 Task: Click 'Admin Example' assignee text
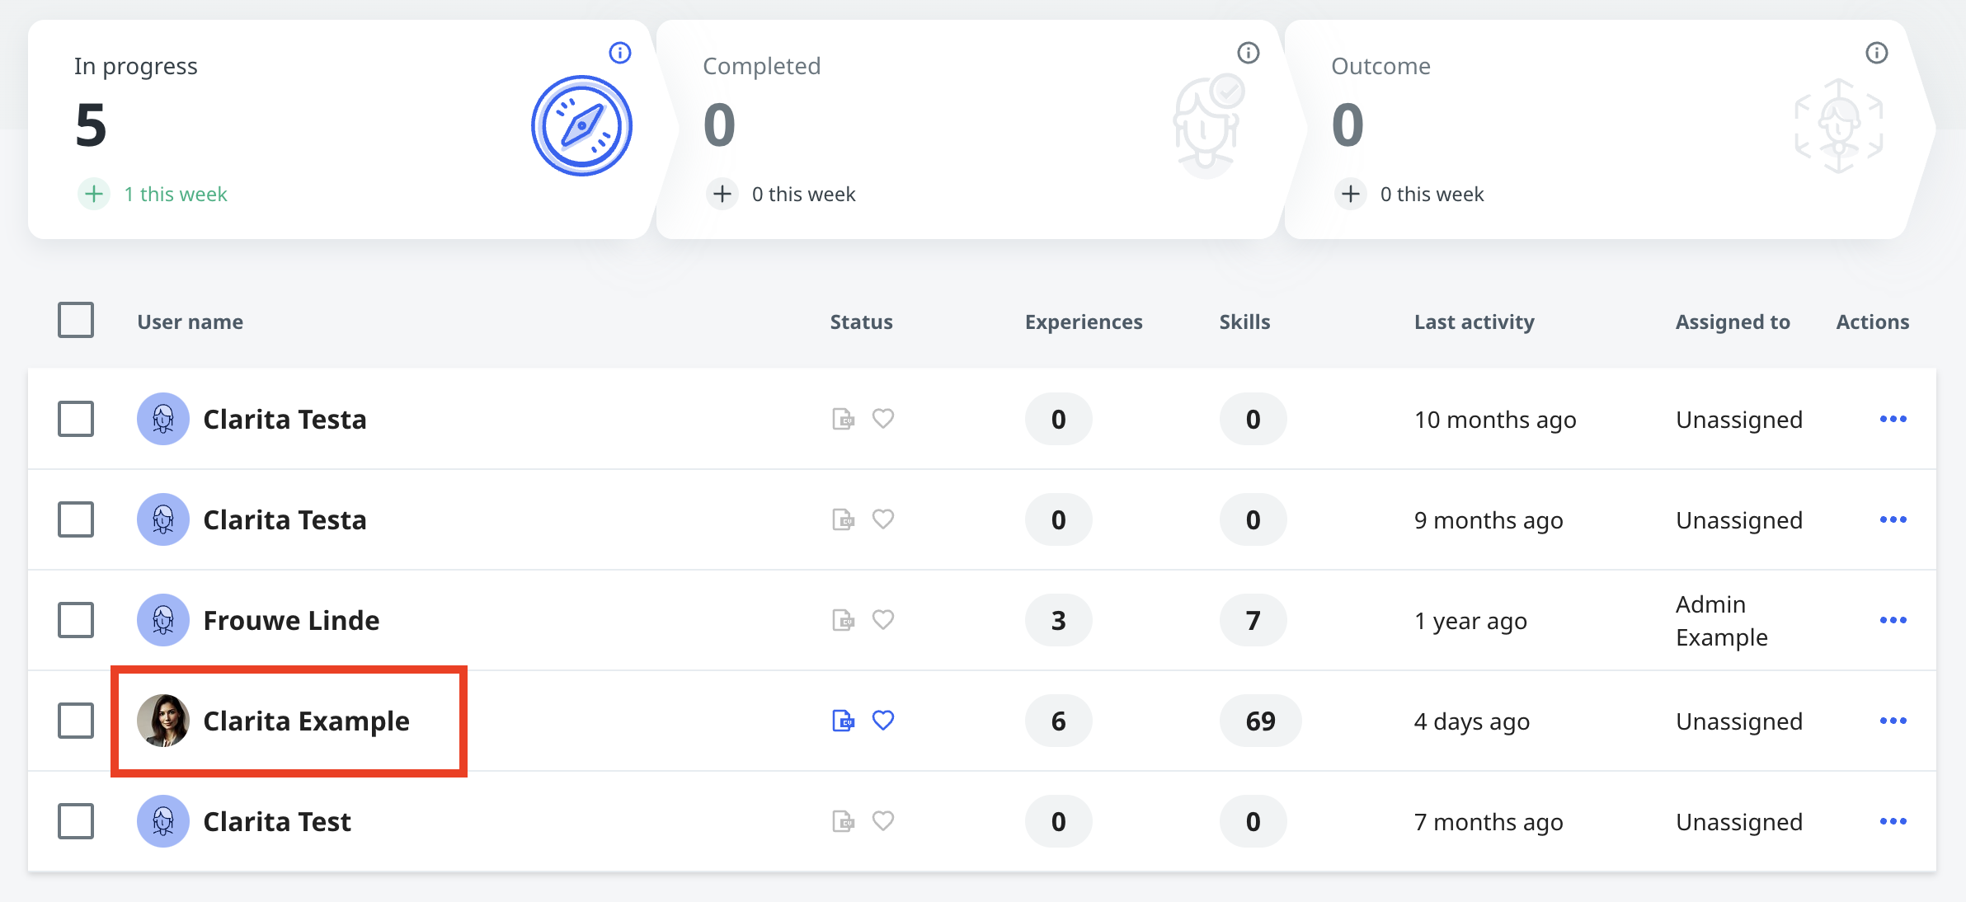pyautogui.click(x=1722, y=621)
